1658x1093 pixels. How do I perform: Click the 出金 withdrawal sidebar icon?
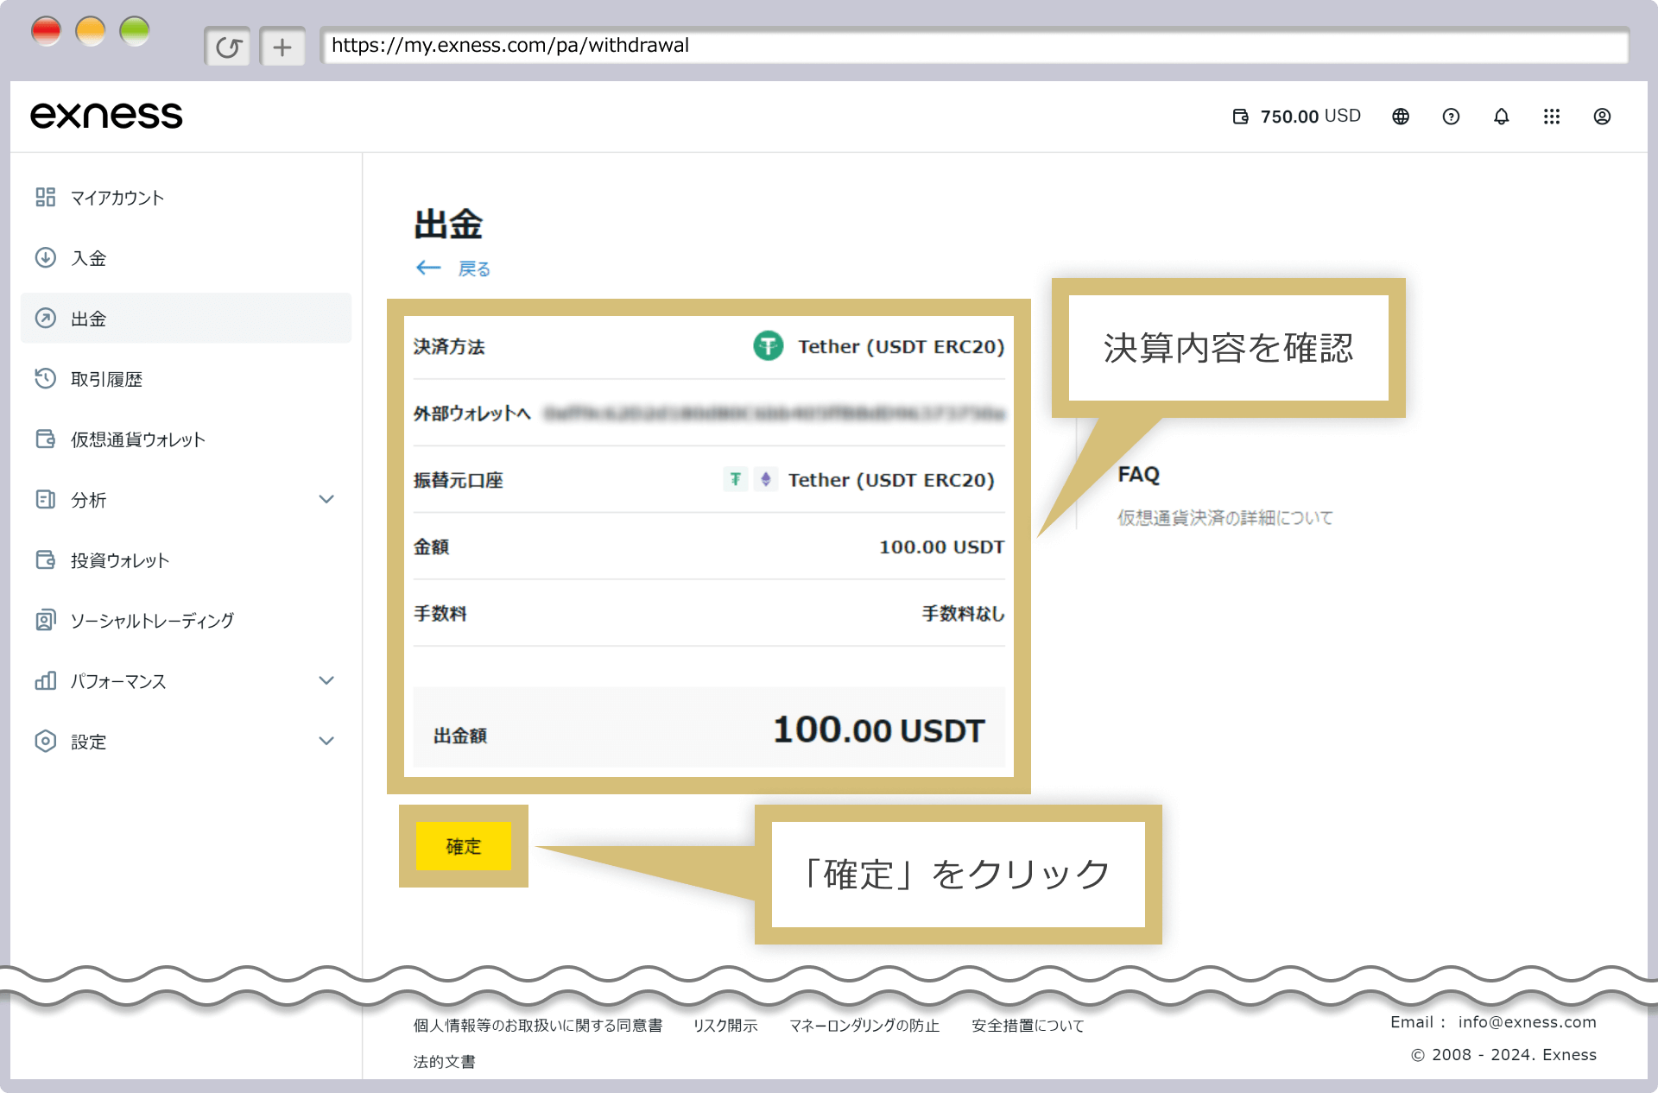(x=46, y=319)
